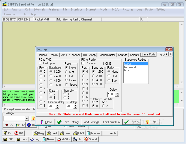Click the yellow question mark next to Callsign
The width and height of the screenshot is (186, 144).
coord(33,118)
